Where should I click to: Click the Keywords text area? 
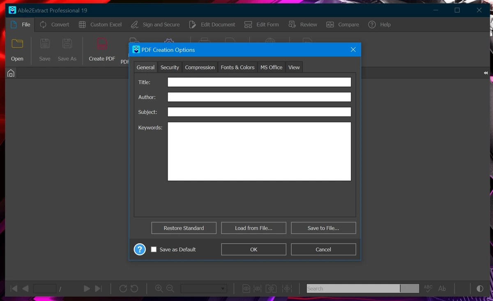pyautogui.click(x=259, y=151)
